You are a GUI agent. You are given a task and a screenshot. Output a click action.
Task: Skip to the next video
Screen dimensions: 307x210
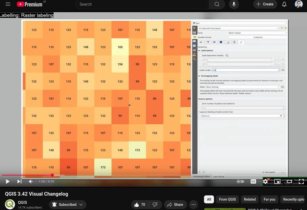pyautogui.click(x=19, y=182)
